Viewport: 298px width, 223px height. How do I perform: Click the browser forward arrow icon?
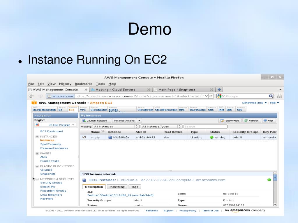[40, 96]
